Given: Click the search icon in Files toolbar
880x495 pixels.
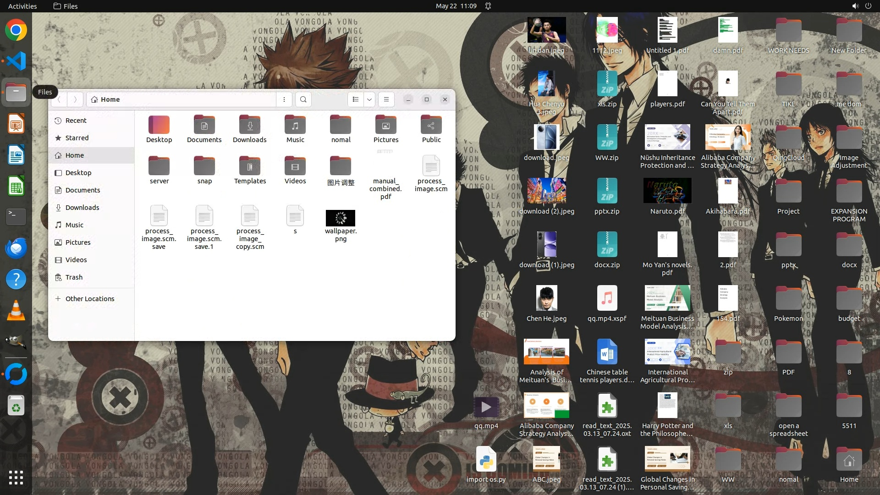Looking at the screenshot, I should click(x=303, y=99).
